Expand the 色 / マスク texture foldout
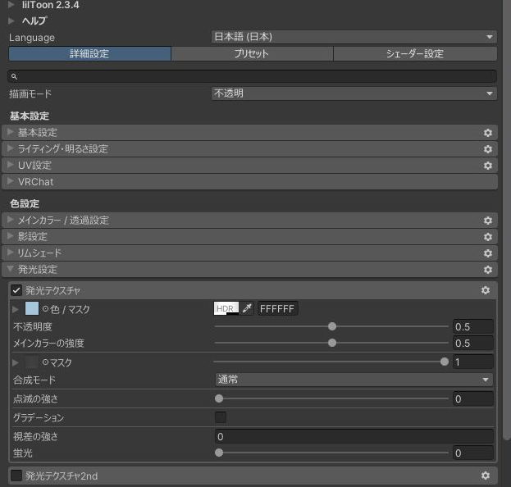The width and height of the screenshot is (511, 487). (x=15, y=309)
